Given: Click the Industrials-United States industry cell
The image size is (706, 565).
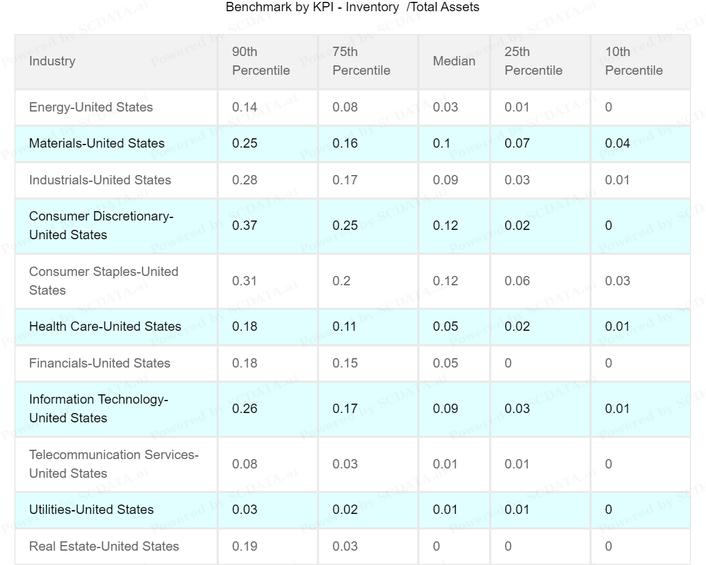Looking at the screenshot, I should point(100,180).
